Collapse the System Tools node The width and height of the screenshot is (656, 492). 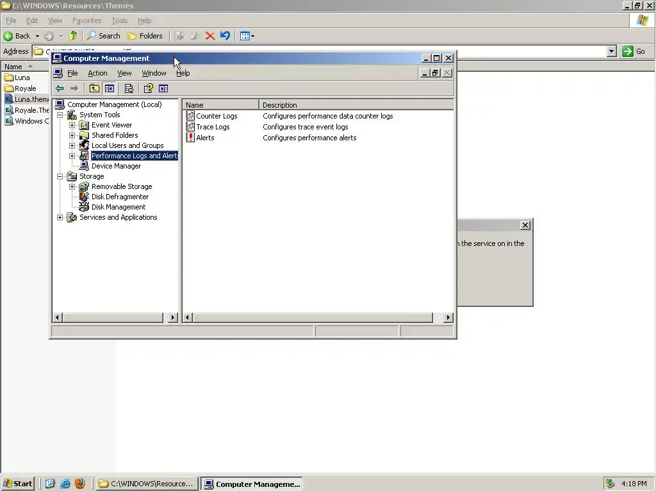(x=60, y=115)
